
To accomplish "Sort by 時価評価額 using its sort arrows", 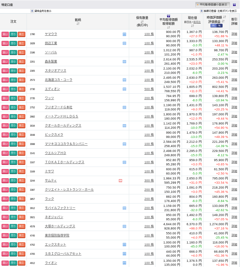I will point(225,17).
